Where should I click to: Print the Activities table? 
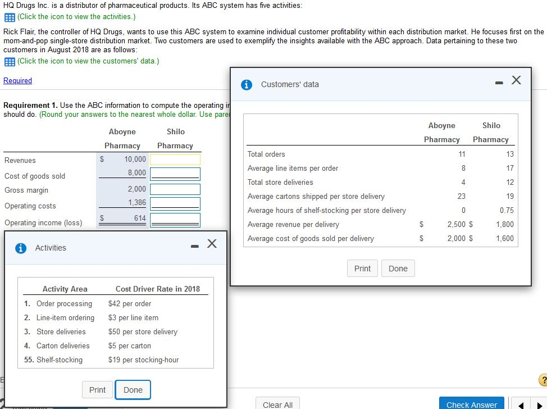97,390
